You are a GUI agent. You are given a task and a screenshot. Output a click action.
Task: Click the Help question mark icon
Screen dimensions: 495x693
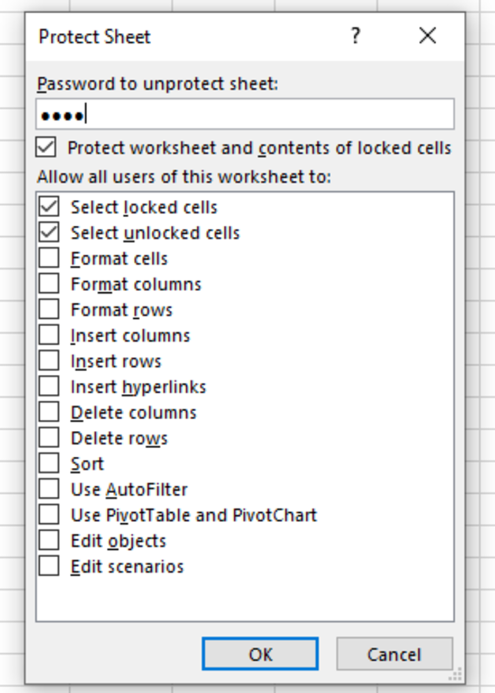(355, 36)
